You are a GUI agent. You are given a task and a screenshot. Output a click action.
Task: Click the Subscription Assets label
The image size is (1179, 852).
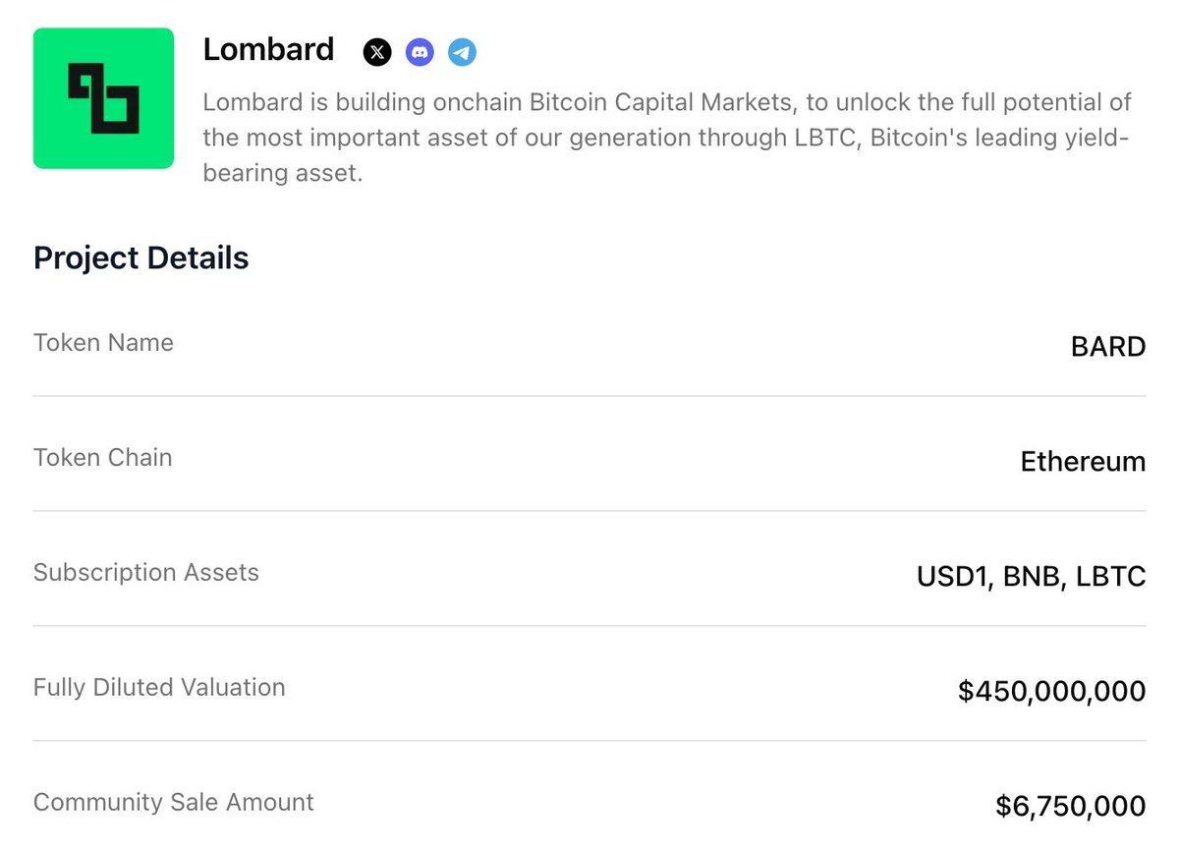click(146, 573)
